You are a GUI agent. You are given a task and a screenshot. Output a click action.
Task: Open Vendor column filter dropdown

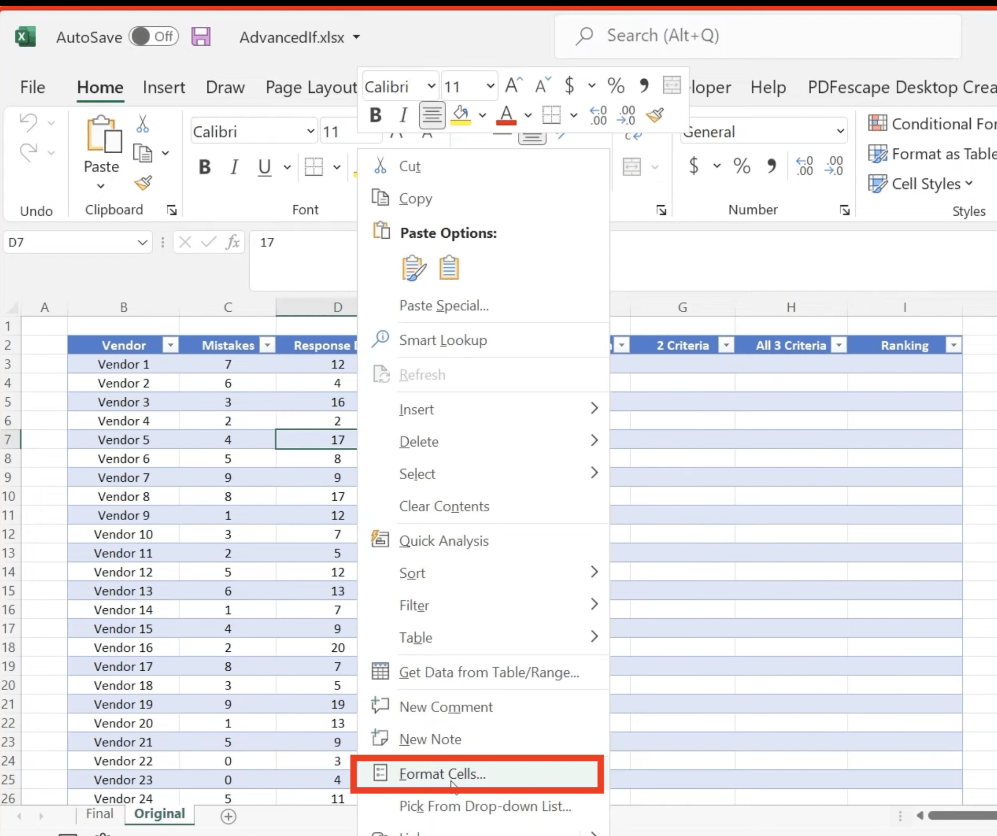[x=170, y=345]
